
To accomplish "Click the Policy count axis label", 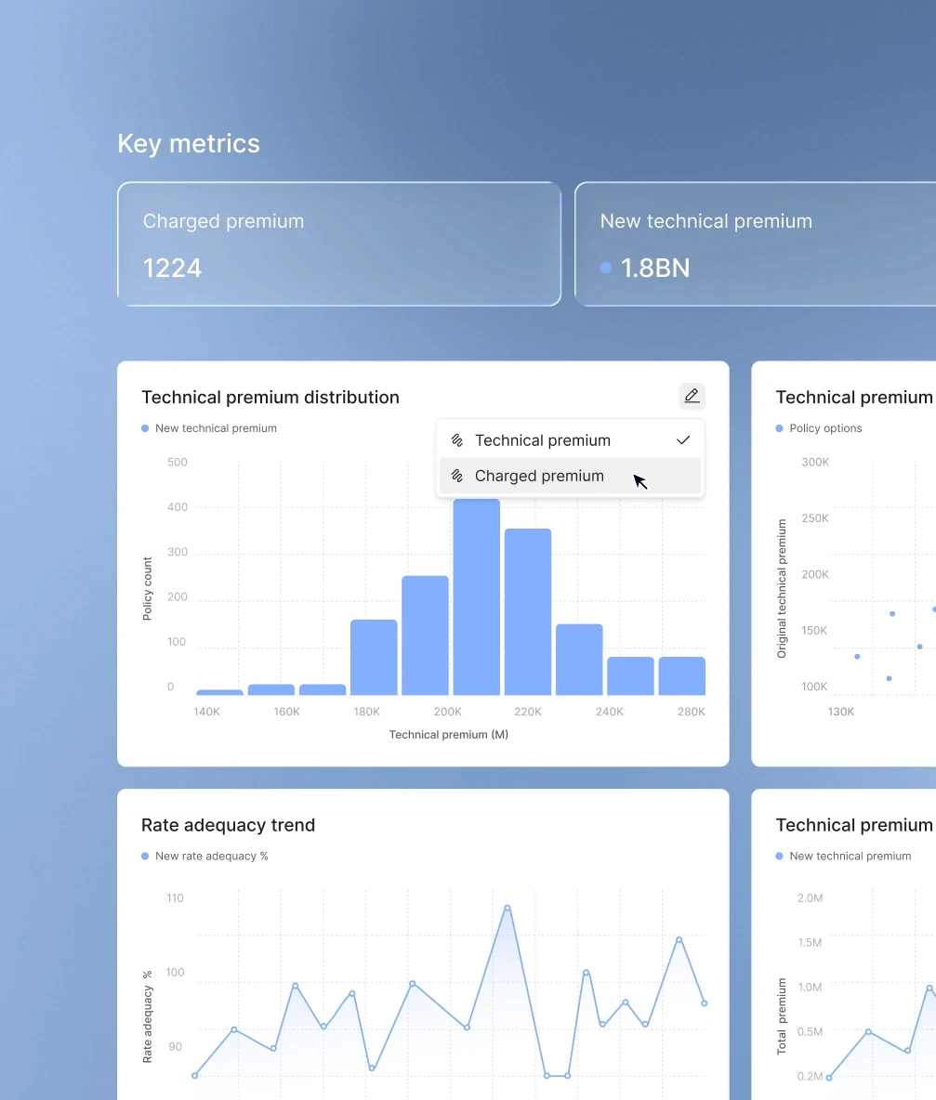I will point(148,589).
